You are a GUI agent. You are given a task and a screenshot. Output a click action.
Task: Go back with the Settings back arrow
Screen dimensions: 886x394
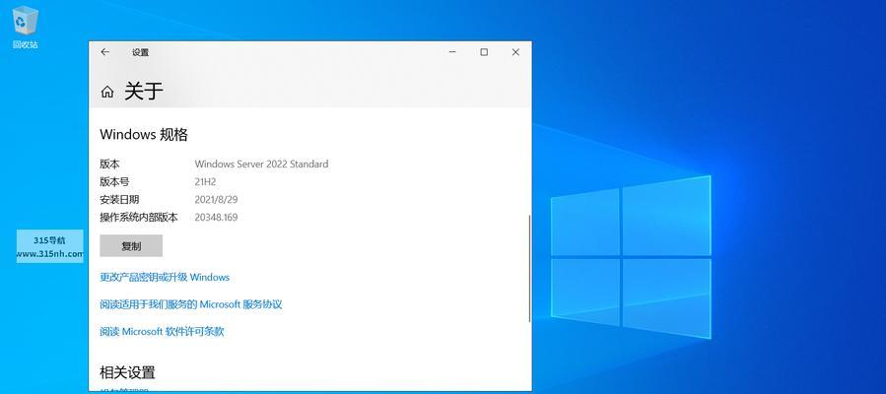pos(105,52)
